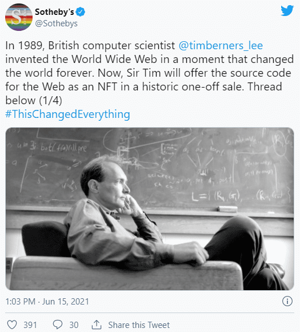
Task: Click the blue verified badge
Action: click(x=81, y=12)
